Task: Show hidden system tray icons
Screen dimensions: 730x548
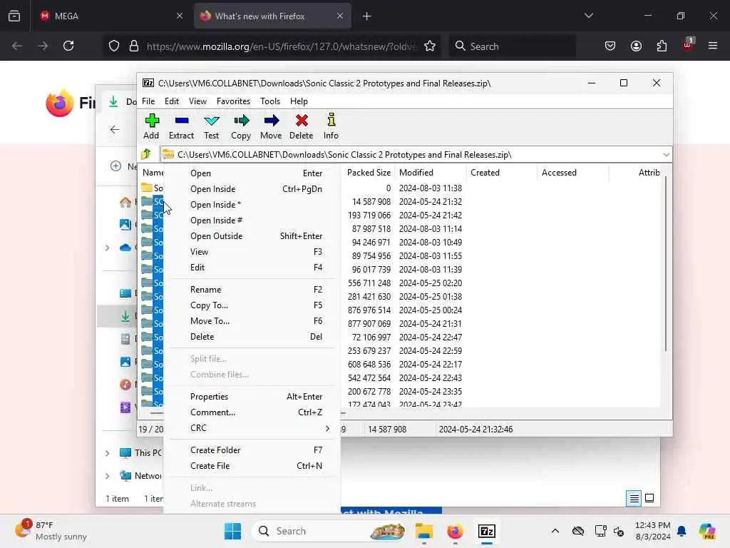Action: (x=555, y=531)
